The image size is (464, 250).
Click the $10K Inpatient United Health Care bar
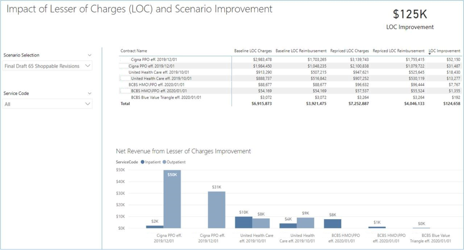[x=243, y=222]
